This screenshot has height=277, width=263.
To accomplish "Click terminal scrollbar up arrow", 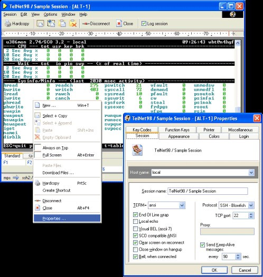I will coord(238,43).
